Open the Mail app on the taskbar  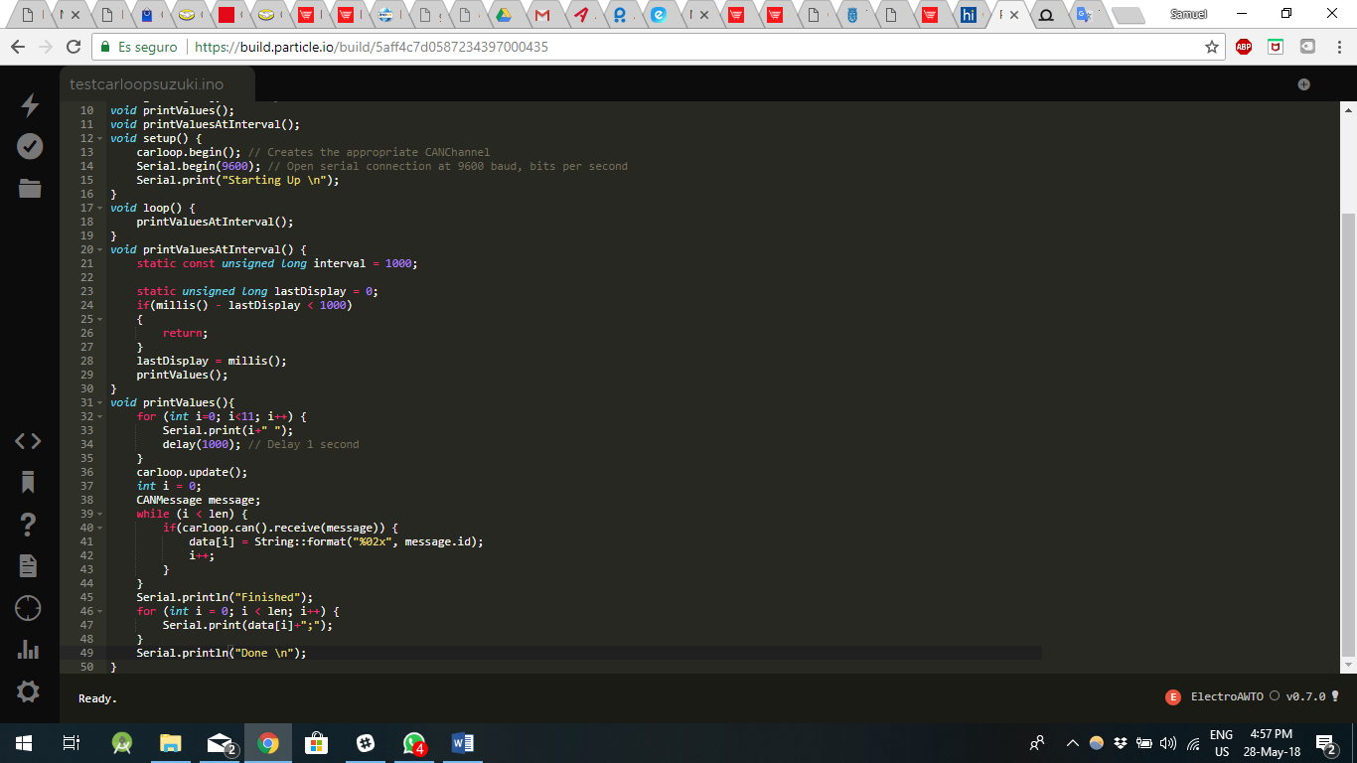(220, 743)
